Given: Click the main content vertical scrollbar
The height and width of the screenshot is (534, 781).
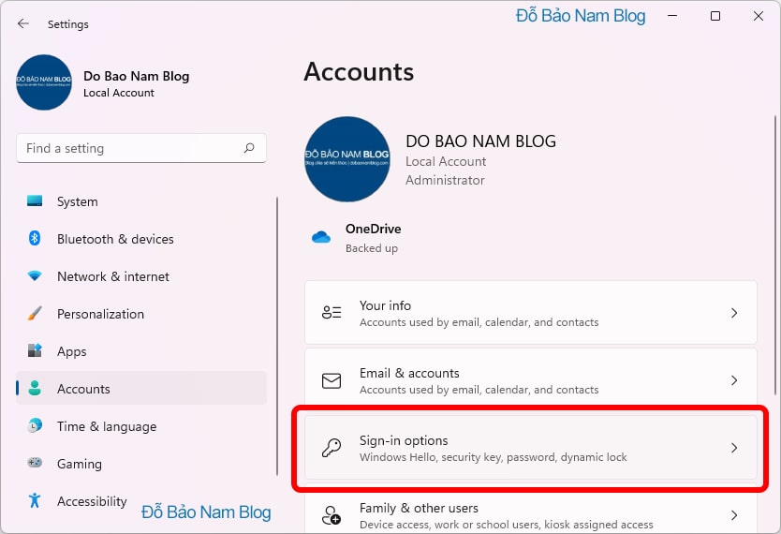Looking at the screenshot, I should coord(775,254).
